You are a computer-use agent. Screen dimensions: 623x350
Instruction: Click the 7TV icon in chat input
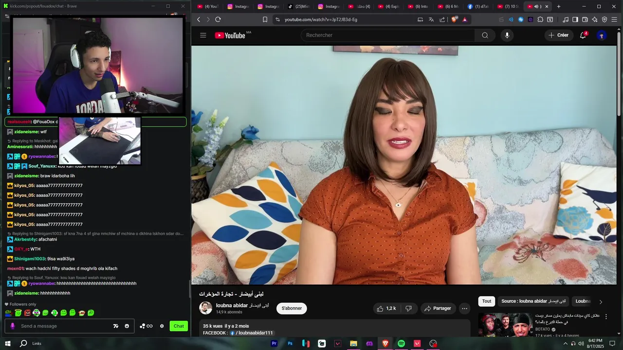tap(116, 326)
